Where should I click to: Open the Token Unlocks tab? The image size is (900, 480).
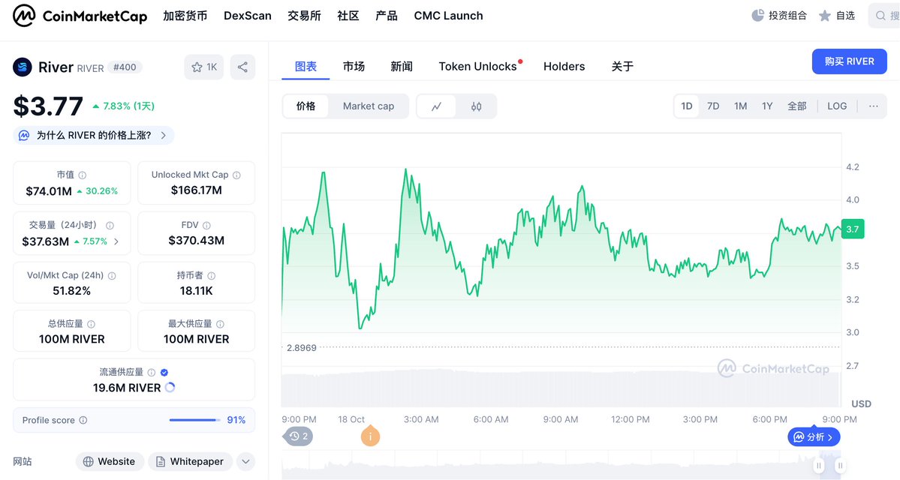477,67
